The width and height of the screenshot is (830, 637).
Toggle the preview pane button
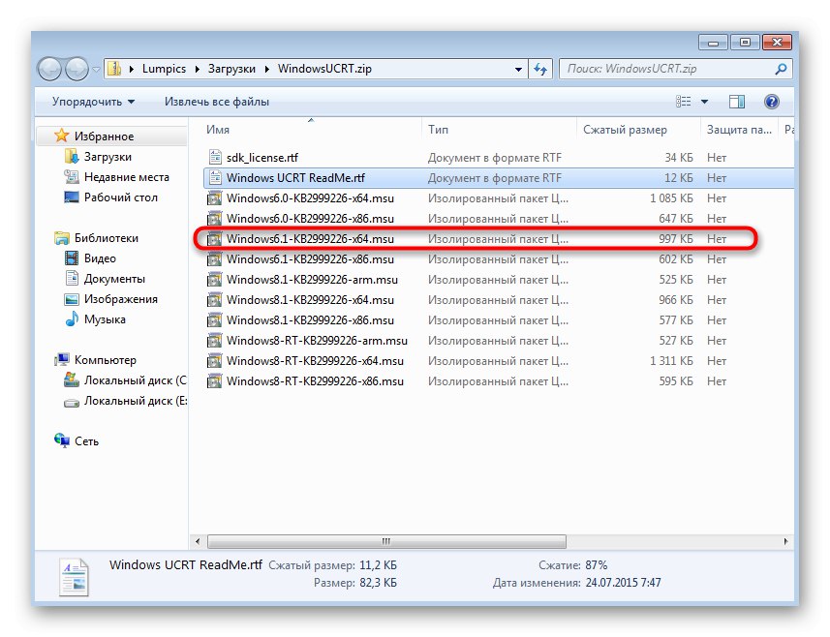[737, 102]
